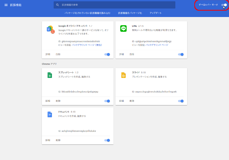Open details for Google Offline Docs
The height and width of the screenshot is (160, 229).
48,54
